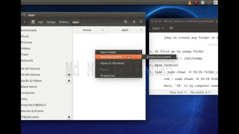This screenshot has width=239, height=134.
Task: Open Gary in sidebar
Action: [24, 99]
